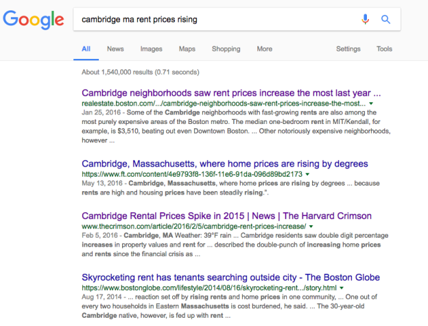Select the All results tab
Viewport: 428px width, 326px height.
86,49
